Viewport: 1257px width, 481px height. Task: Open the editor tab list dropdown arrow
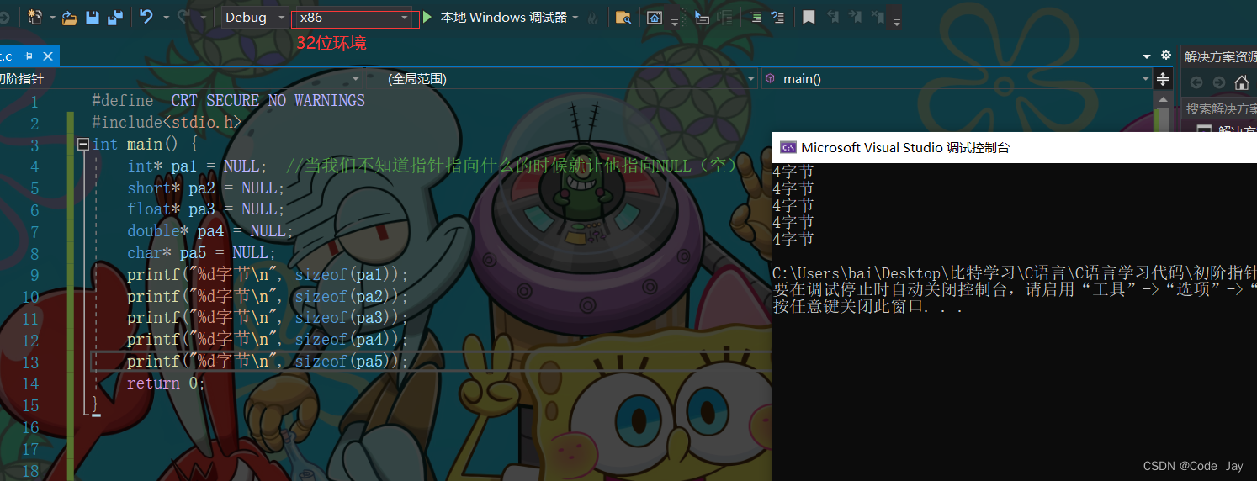tap(1147, 56)
